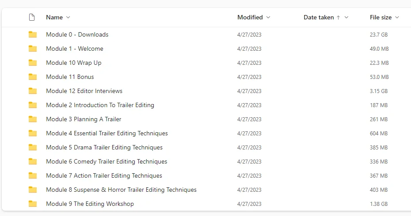Open the File size column dropdown
411x216 pixels.
pos(397,18)
